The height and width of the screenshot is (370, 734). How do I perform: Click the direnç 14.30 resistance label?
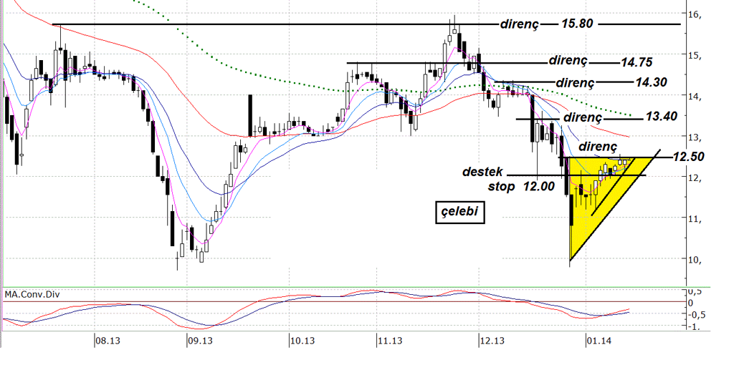(611, 82)
